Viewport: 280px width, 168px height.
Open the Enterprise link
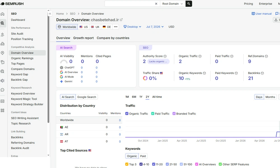(265, 4)
